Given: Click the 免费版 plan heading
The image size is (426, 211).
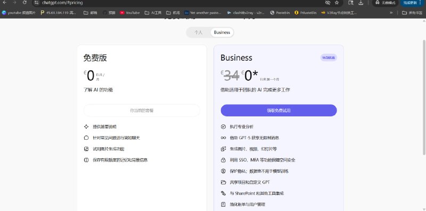Looking at the screenshot, I should coord(95,58).
